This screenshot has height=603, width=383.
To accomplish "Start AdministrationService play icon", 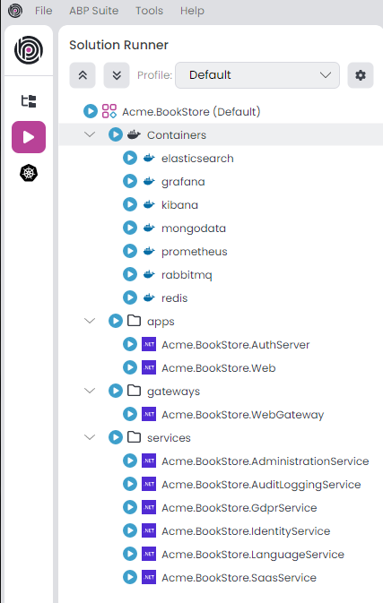I will [x=130, y=461].
